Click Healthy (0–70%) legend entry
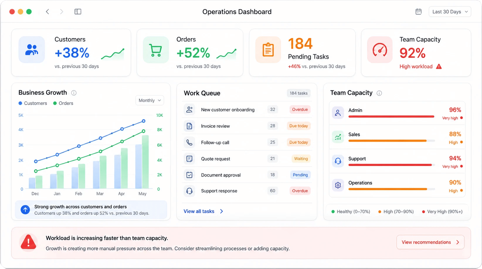 tap(351, 212)
